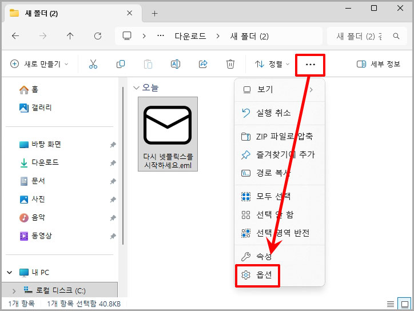414x311 pixels.
Task: Click the Rename icon in toolbar
Action: [x=176, y=64]
